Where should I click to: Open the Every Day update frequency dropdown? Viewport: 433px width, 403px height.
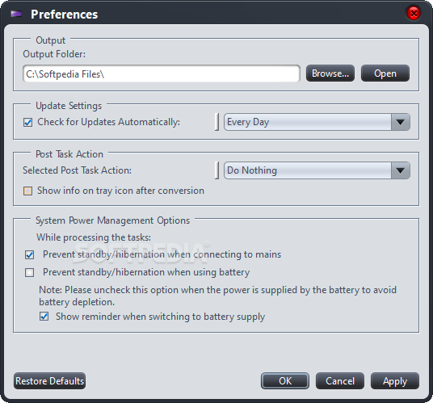pos(317,122)
